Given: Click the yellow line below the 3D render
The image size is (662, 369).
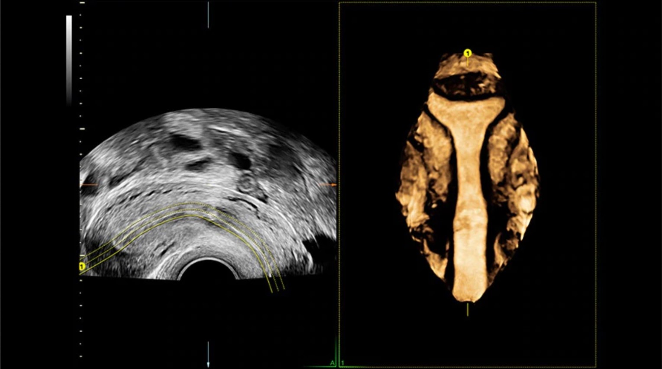Looking at the screenshot, I should point(468,309).
